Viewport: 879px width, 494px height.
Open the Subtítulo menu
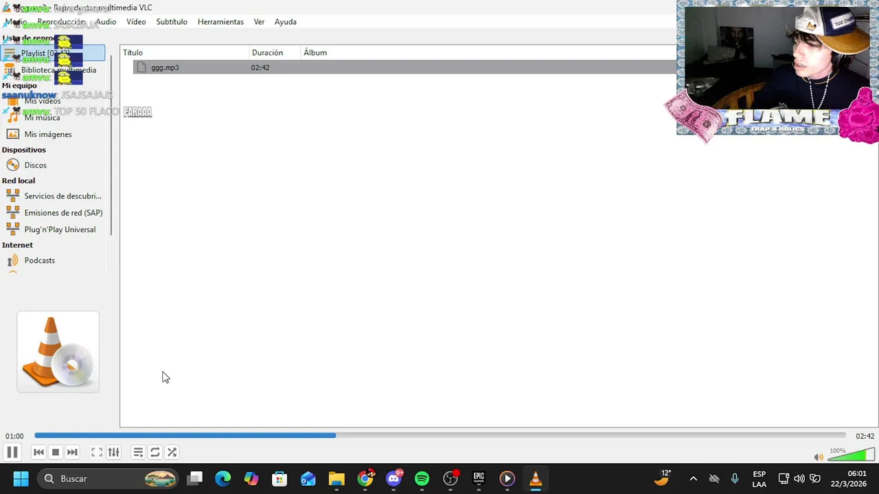[172, 21]
